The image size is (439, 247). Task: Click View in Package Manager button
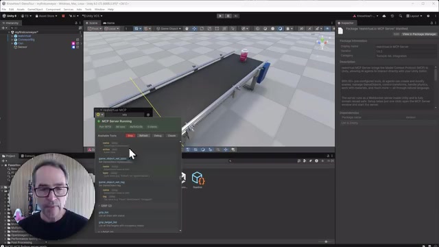(x=419, y=34)
